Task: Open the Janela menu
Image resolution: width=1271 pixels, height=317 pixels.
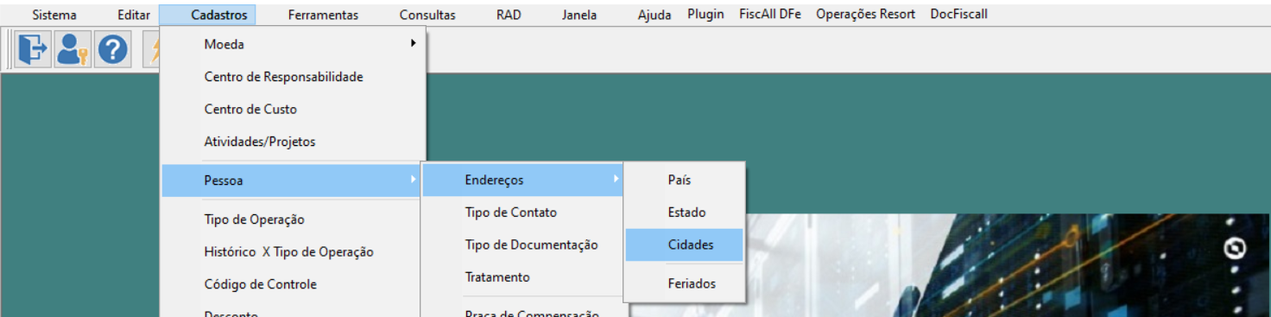Action: 579,15
